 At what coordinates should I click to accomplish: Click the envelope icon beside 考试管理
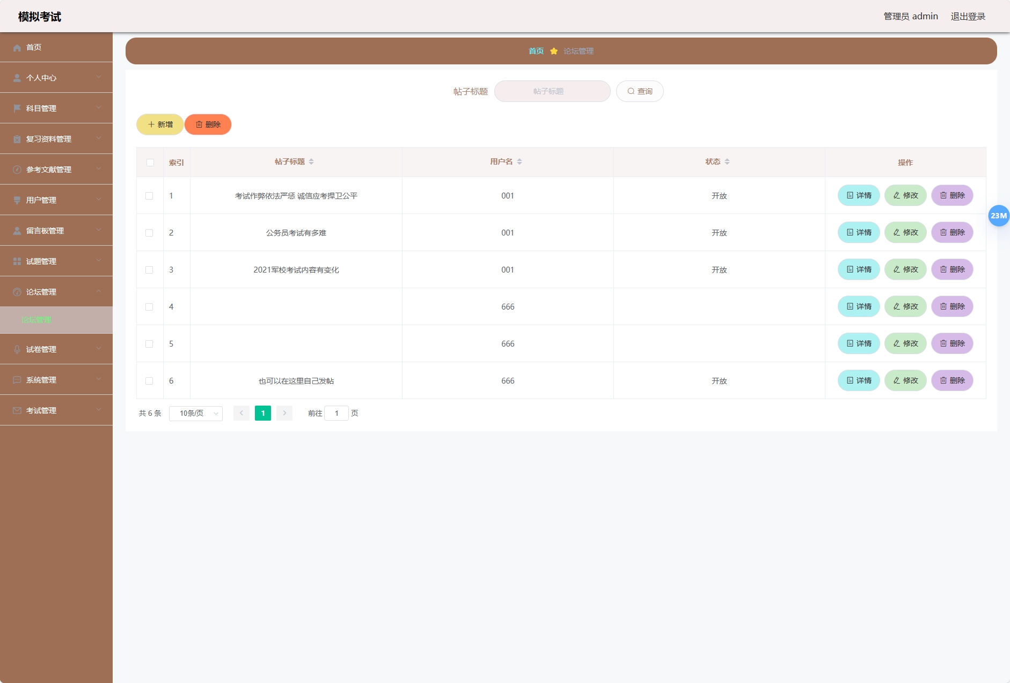17,410
